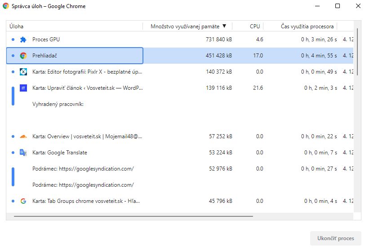Viewport: 365px width, 250px height.
Task: Click the vertical scrollbar thumb
Action: coord(357,52)
